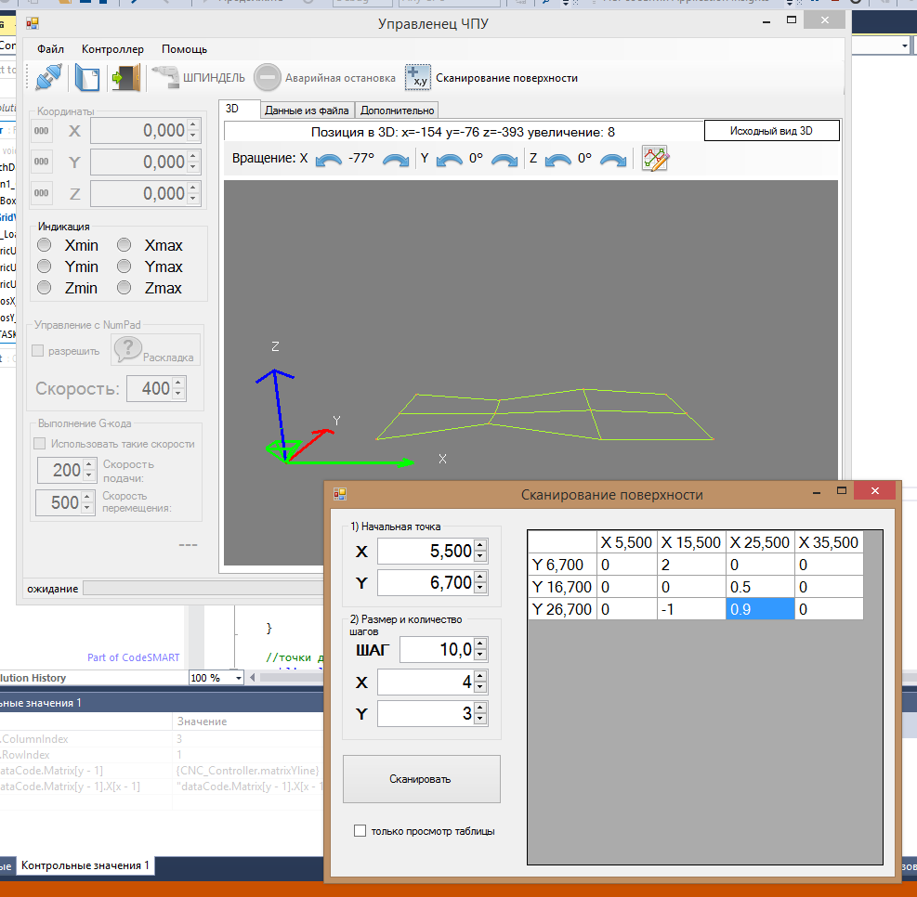Click the progress bar next to ожидание

[x=203, y=589]
